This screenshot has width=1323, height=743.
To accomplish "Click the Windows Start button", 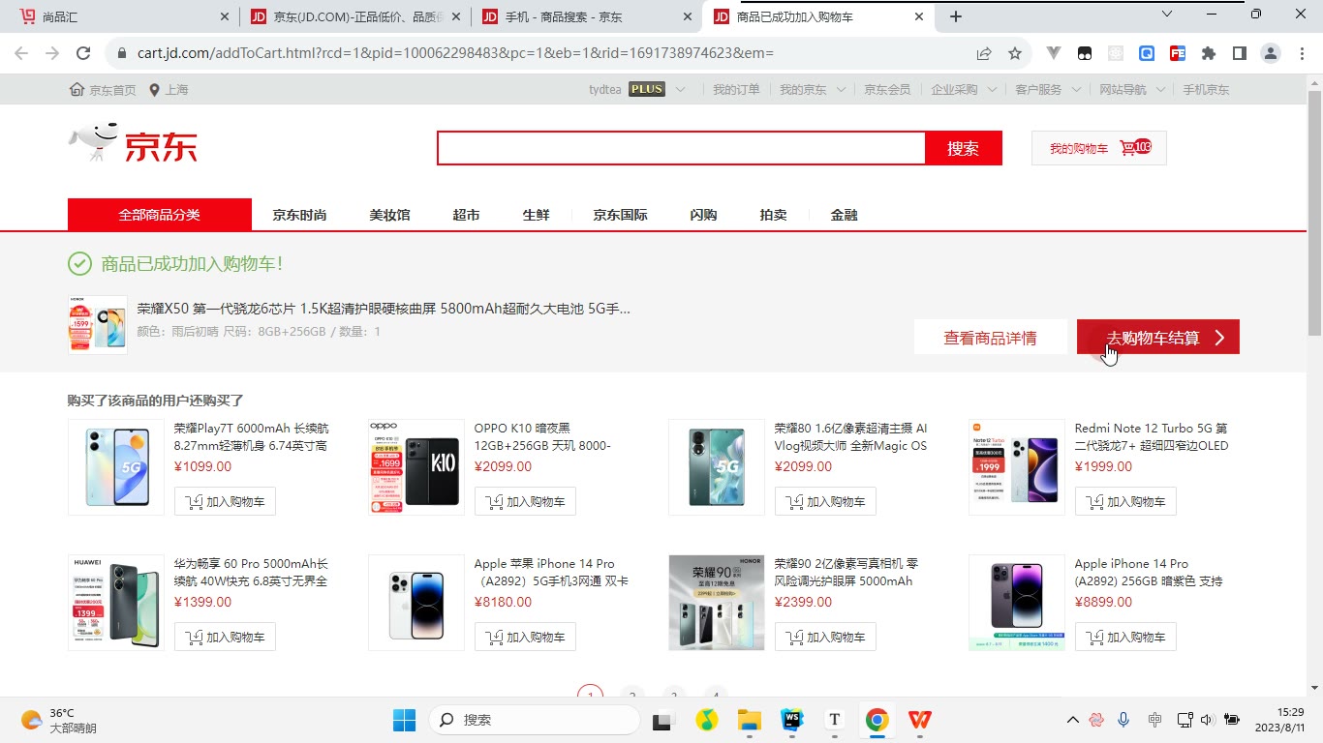I will [404, 720].
